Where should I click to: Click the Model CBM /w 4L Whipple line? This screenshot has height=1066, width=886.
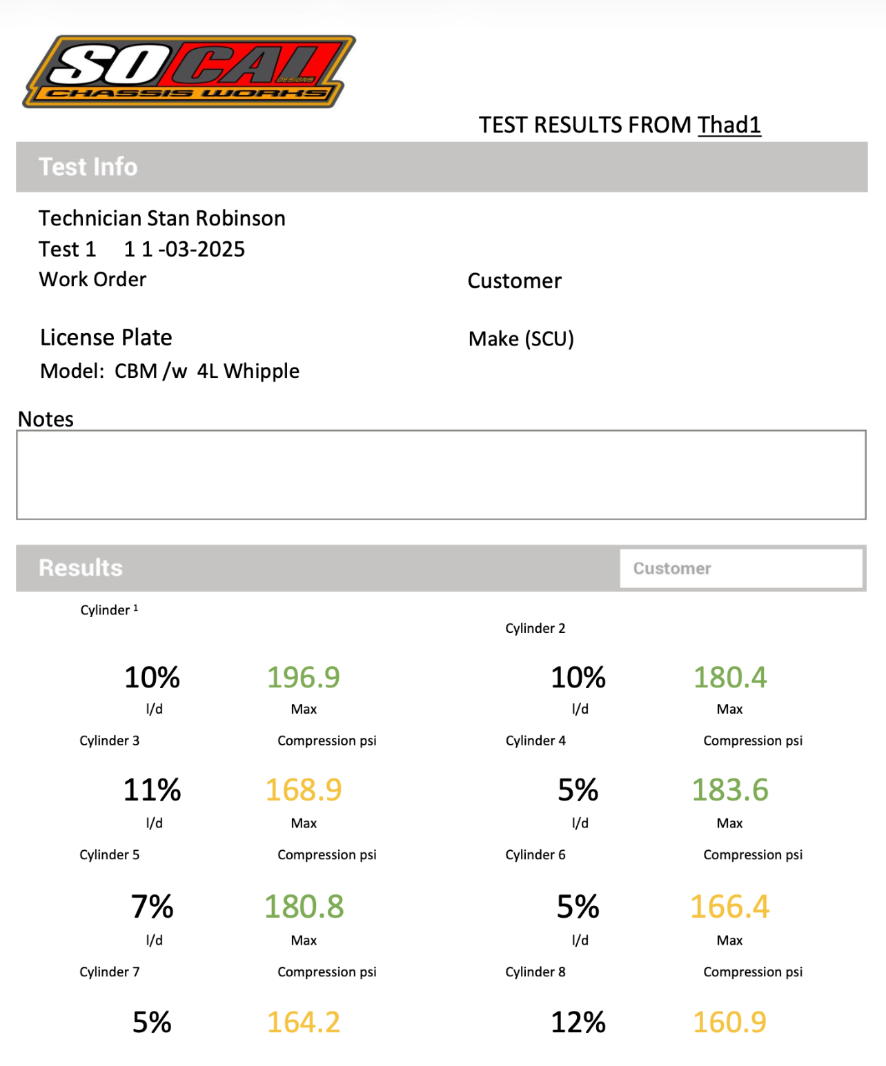click(x=170, y=371)
